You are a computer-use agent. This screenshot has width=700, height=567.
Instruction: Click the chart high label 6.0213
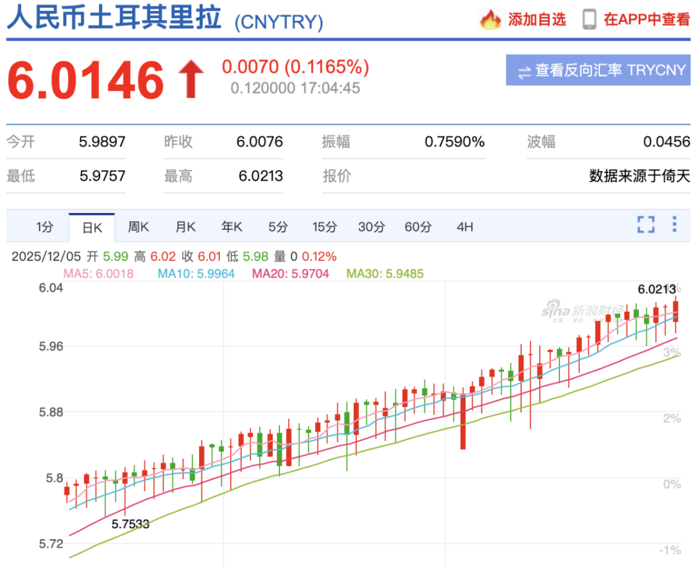[x=656, y=289]
